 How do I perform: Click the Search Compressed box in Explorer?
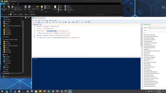107,14
